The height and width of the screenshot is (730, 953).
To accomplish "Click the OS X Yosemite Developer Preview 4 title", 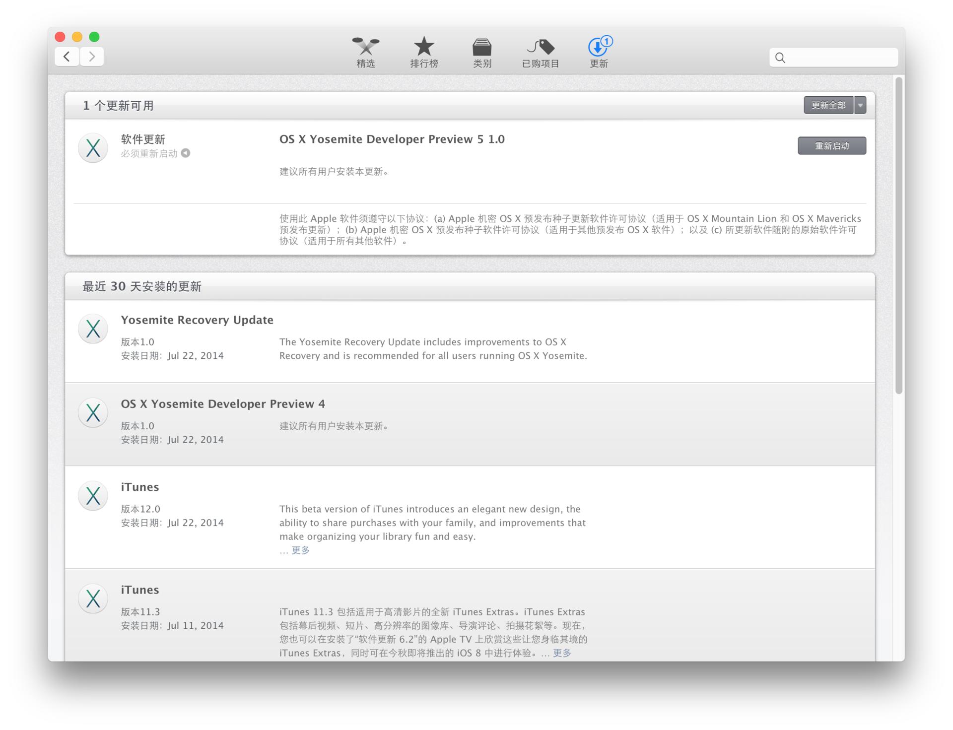I will coord(223,404).
